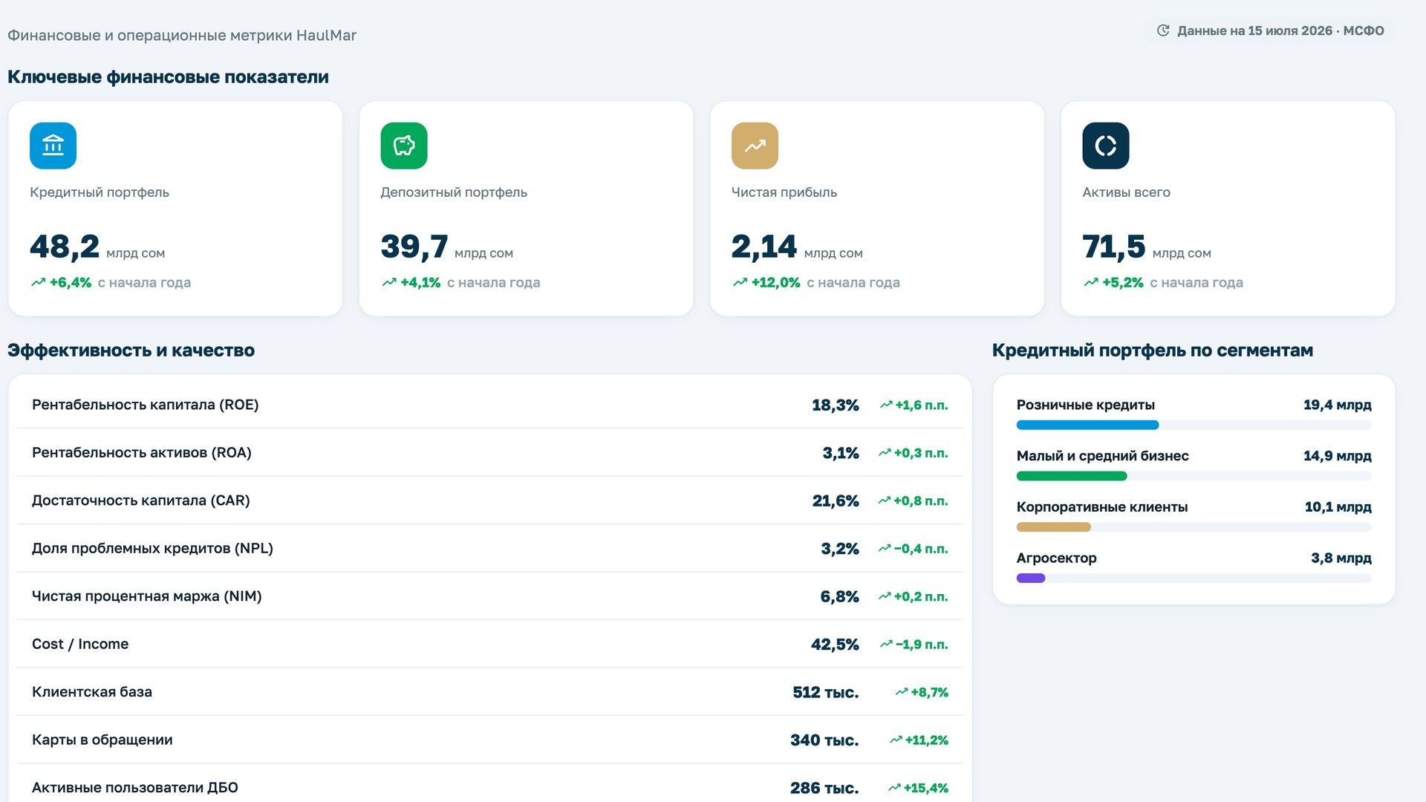This screenshot has width=1426, height=802.
Task: Click the 10,1 млрд corporate clients amount
Action: point(1338,507)
